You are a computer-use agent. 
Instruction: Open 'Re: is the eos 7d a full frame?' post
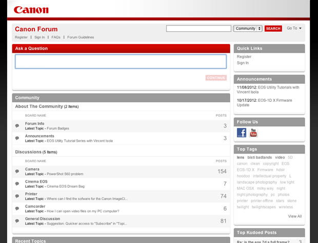[263, 241]
